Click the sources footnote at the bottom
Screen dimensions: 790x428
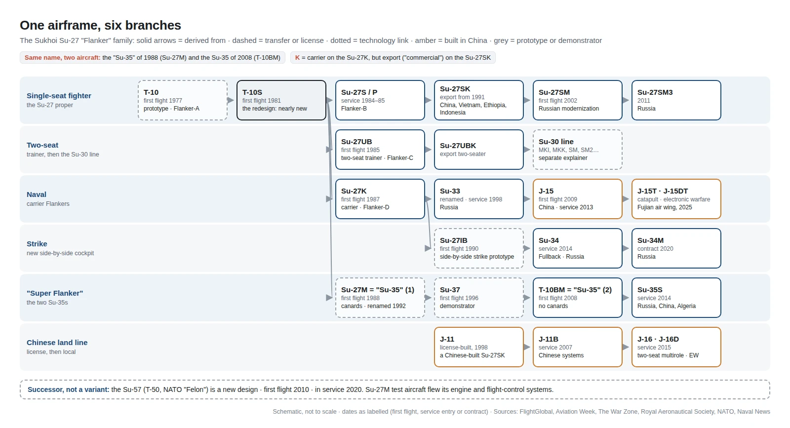[521, 412]
